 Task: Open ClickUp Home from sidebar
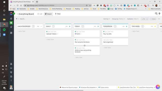pyautogui.click(x=11, y=18)
